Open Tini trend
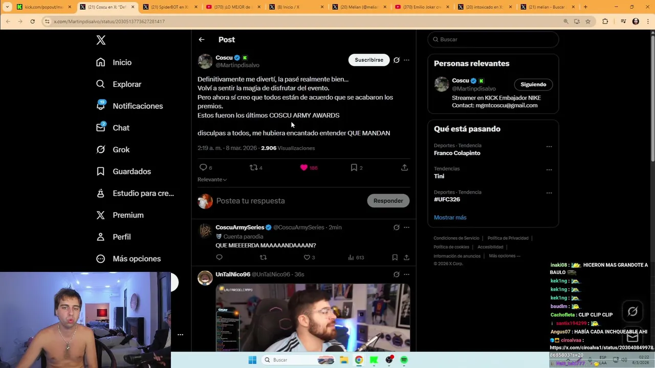Image resolution: width=655 pixels, height=368 pixels. (x=439, y=176)
